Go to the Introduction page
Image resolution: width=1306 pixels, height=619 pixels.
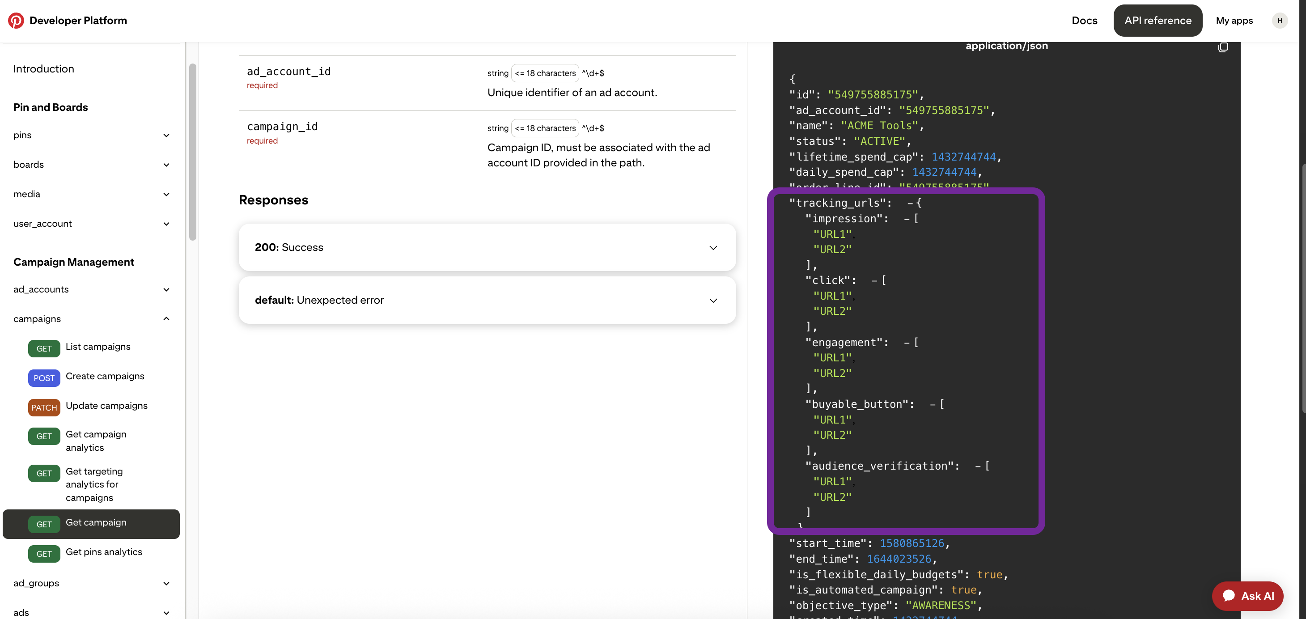pyautogui.click(x=43, y=68)
